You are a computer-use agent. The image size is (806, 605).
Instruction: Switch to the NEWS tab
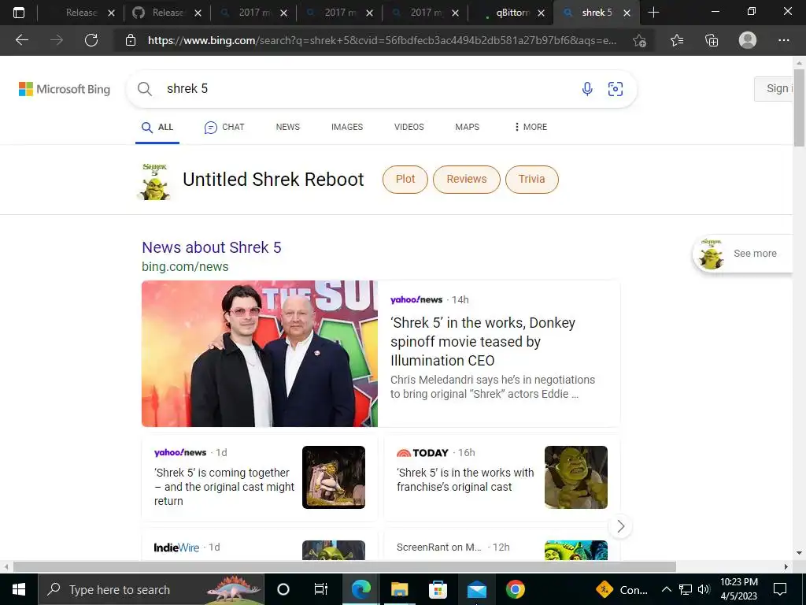coord(288,127)
